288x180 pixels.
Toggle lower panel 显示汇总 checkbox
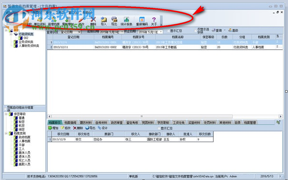(159, 128)
